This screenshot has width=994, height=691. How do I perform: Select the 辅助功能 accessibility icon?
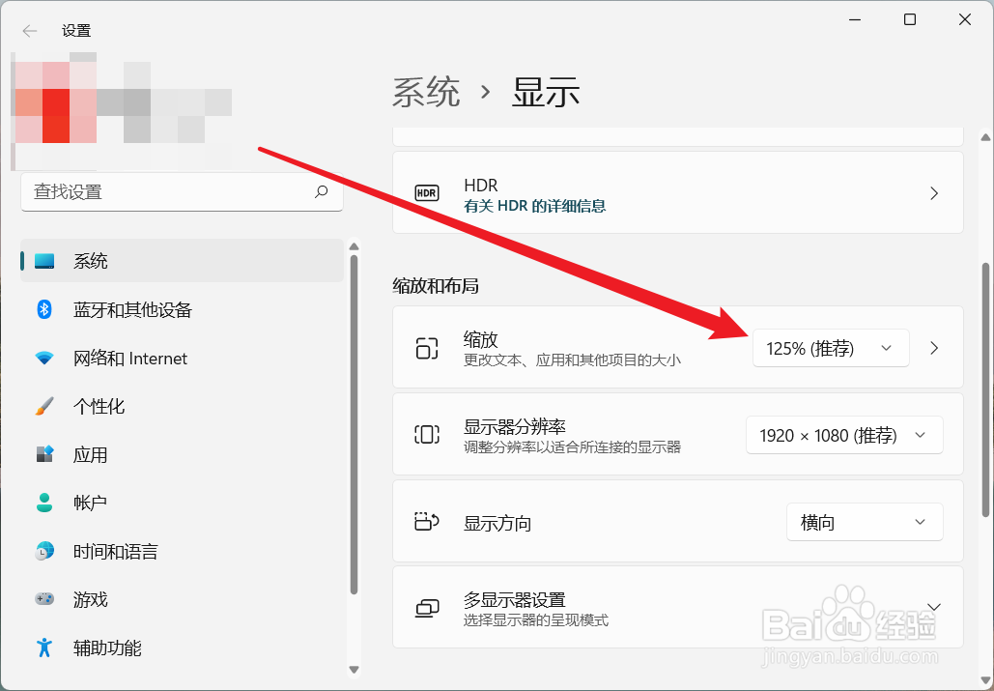pos(44,648)
